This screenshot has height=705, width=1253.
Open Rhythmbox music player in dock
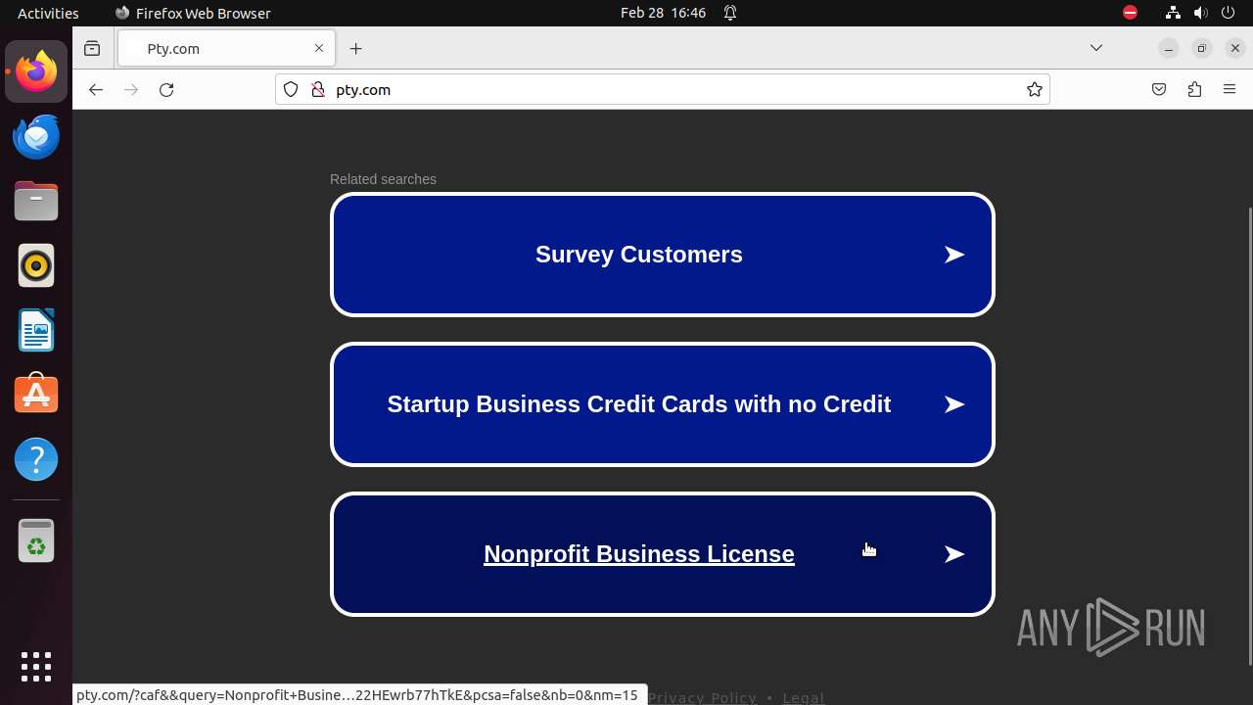pyautogui.click(x=36, y=265)
